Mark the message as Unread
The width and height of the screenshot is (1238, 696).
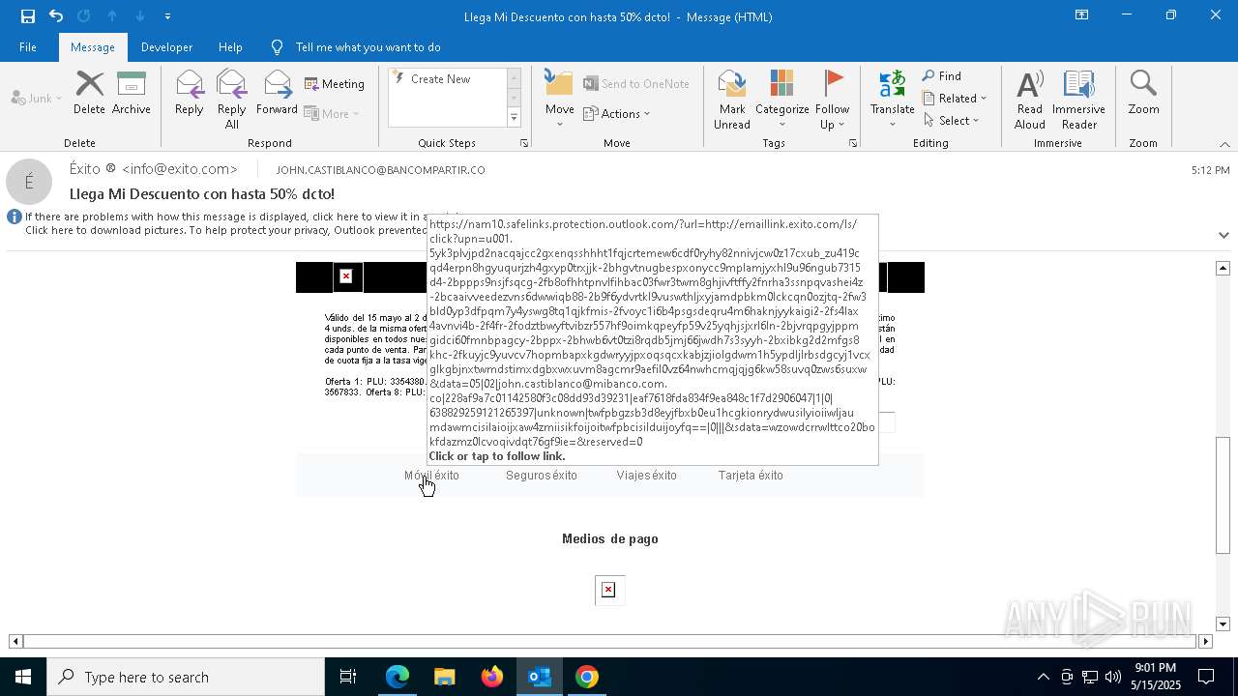click(732, 100)
